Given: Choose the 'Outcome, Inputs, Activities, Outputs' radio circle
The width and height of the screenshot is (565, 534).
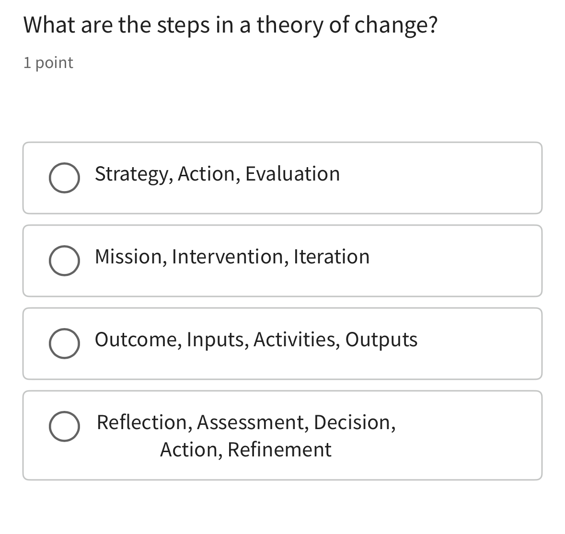Looking at the screenshot, I should 64,343.
